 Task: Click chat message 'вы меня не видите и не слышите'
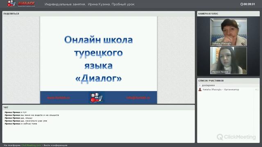click(x=40, y=115)
